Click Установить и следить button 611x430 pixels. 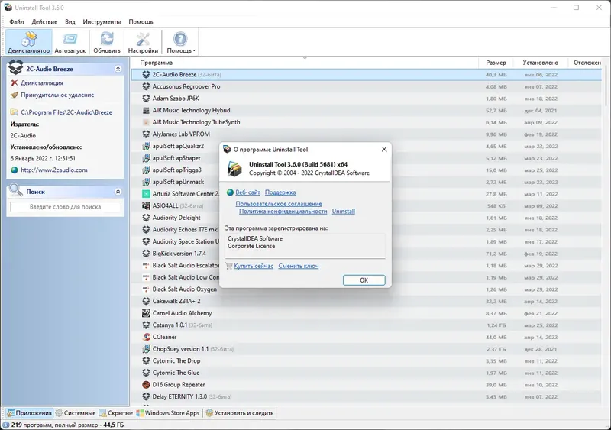(x=240, y=413)
